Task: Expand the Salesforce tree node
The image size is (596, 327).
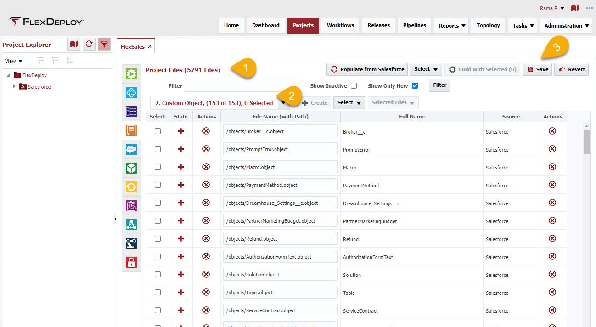Action: pos(14,86)
